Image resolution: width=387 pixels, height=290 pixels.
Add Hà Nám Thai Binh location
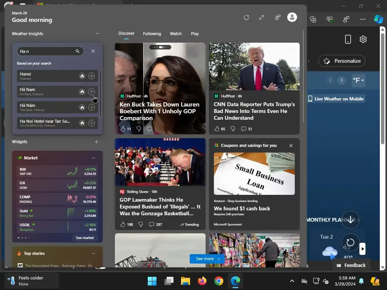(x=91, y=107)
